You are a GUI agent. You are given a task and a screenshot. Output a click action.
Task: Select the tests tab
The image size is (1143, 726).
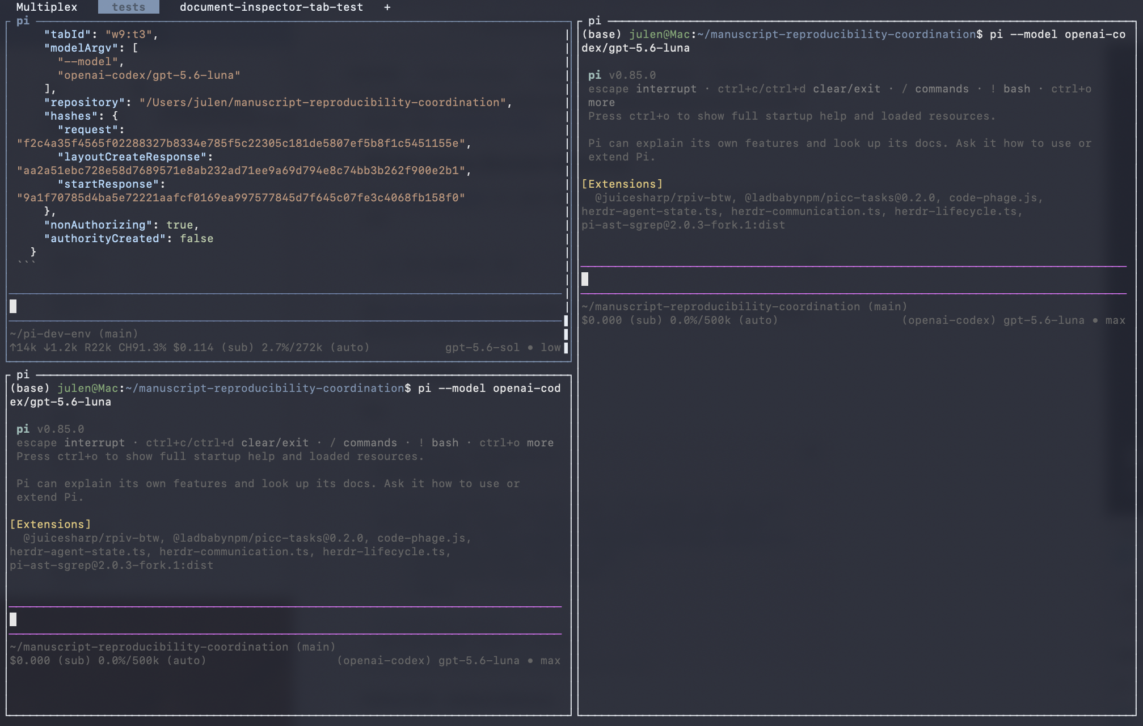point(128,7)
